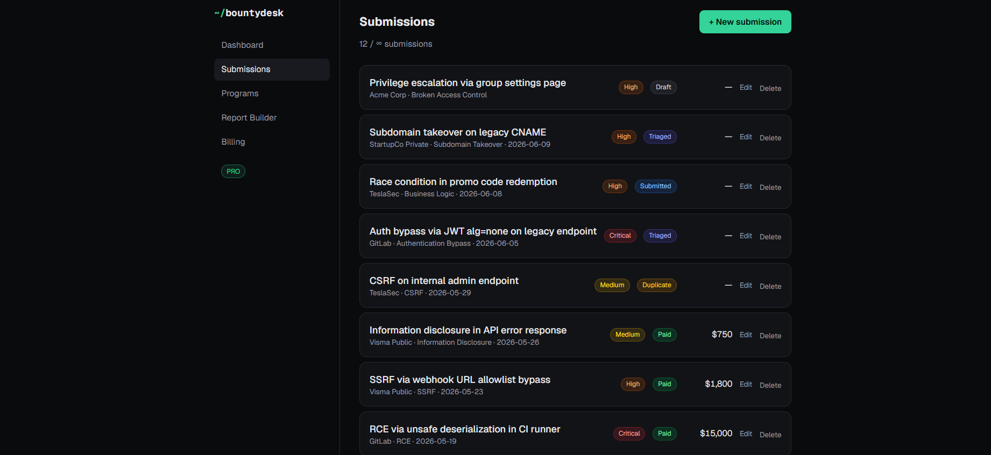Select Submissions in the sidebar
Viewport: 991px width, 455px height.
(272, 69)
